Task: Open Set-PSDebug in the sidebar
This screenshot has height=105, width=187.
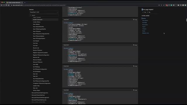Action: coord(36,67)
